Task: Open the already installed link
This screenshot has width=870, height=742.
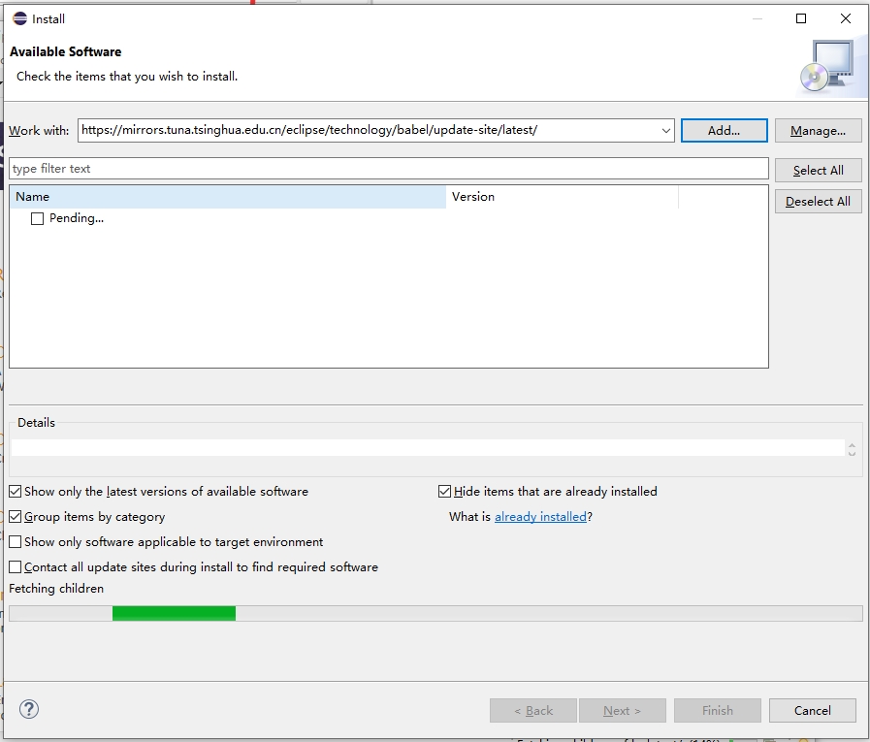Action: 540,517
